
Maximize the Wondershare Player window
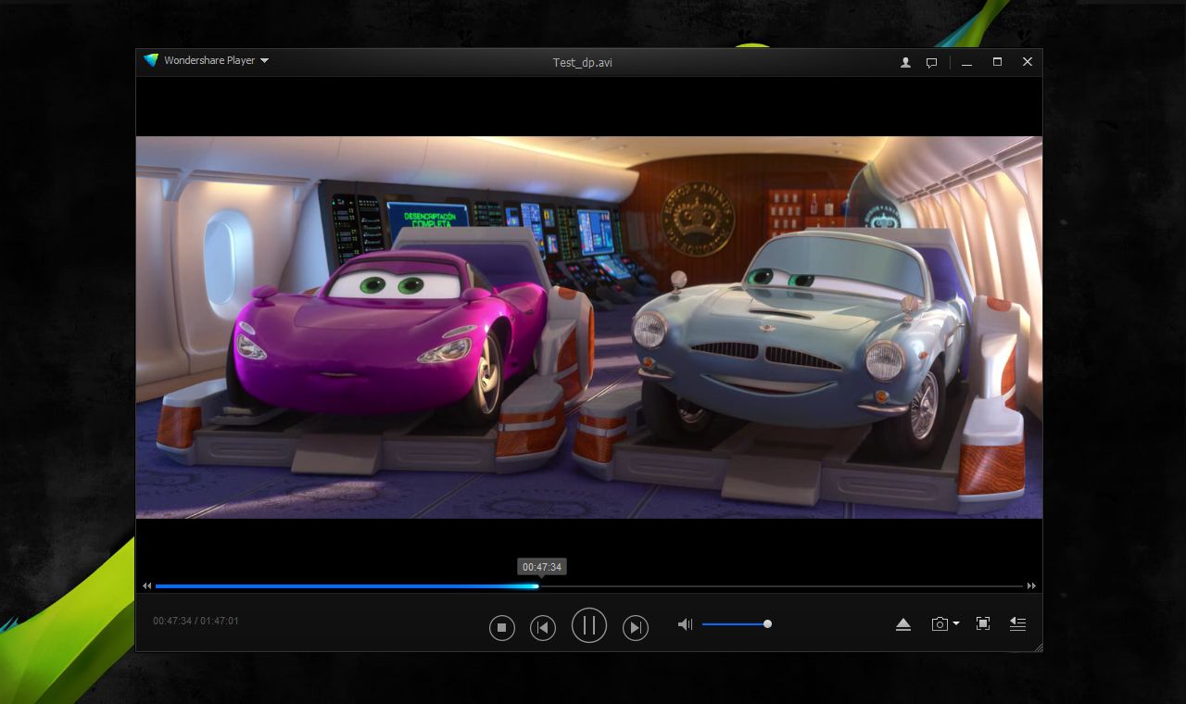[x=997, y=62]
